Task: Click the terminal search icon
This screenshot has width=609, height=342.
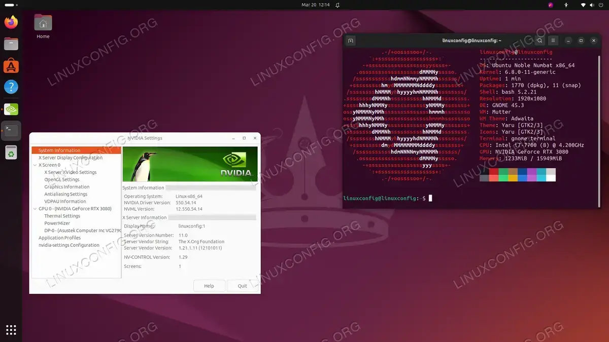Action: (x=540, y=41)
